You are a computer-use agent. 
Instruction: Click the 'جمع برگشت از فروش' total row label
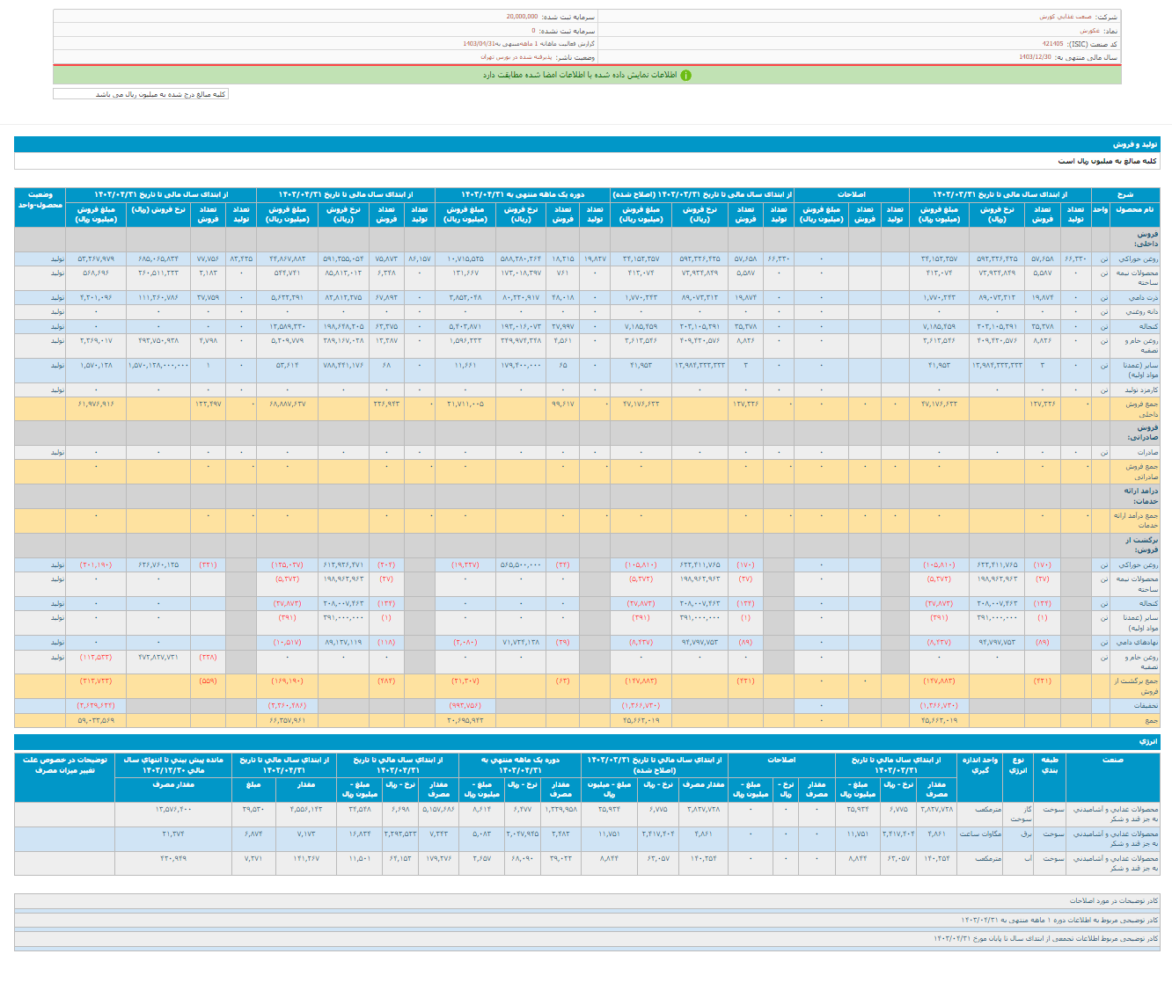(1134, 687)
